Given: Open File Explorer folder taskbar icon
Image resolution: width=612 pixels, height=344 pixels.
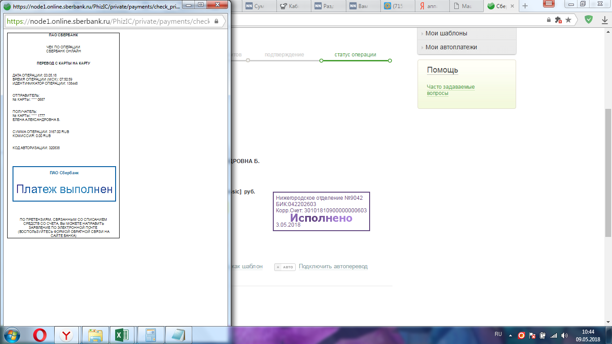Looking at the screenshot, I should click(95, 335).
